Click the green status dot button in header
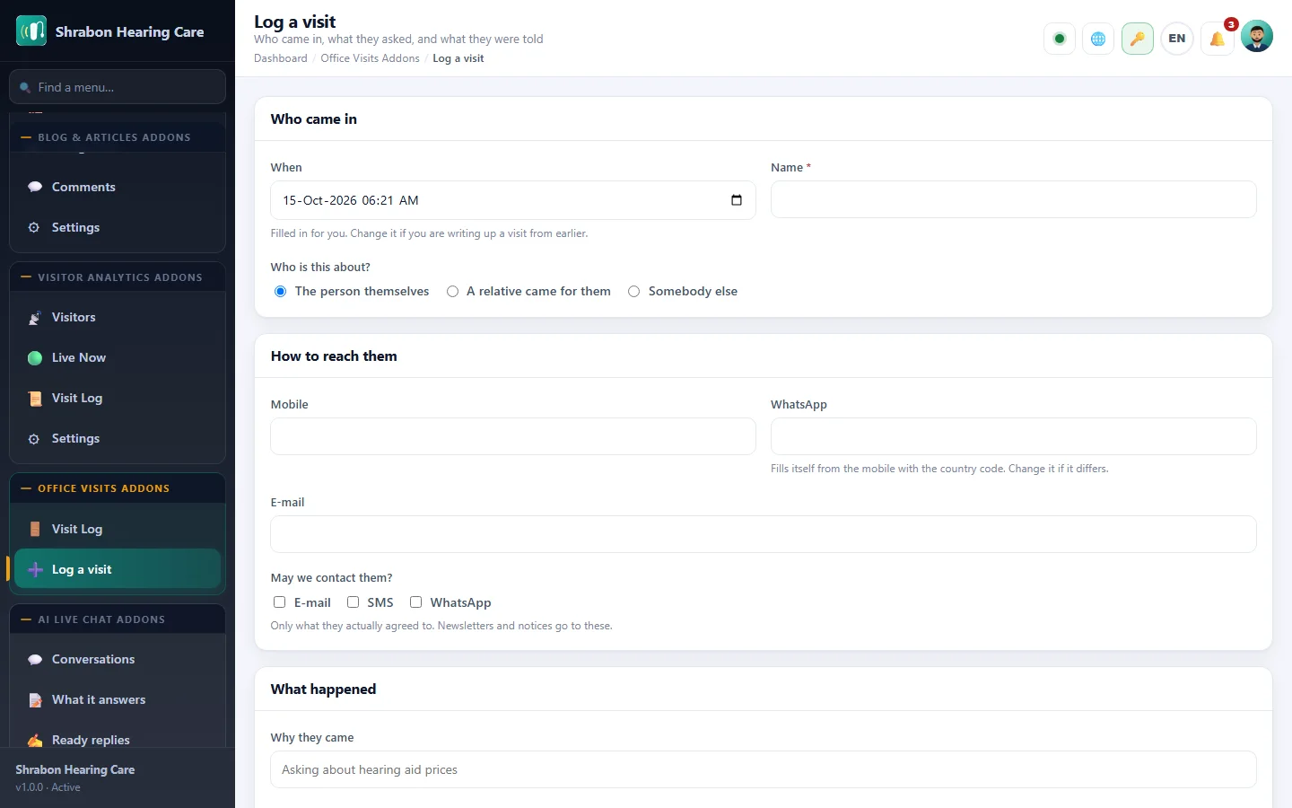 [1060, 39]
